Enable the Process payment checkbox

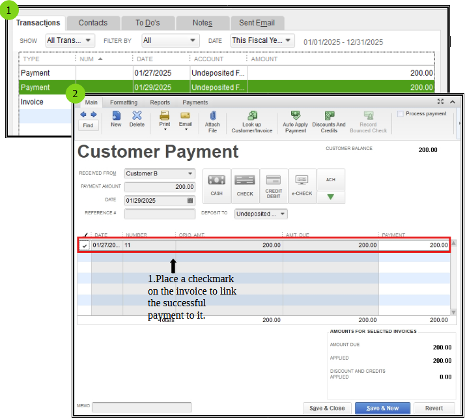pyautogui.click(x=401, y=113)
